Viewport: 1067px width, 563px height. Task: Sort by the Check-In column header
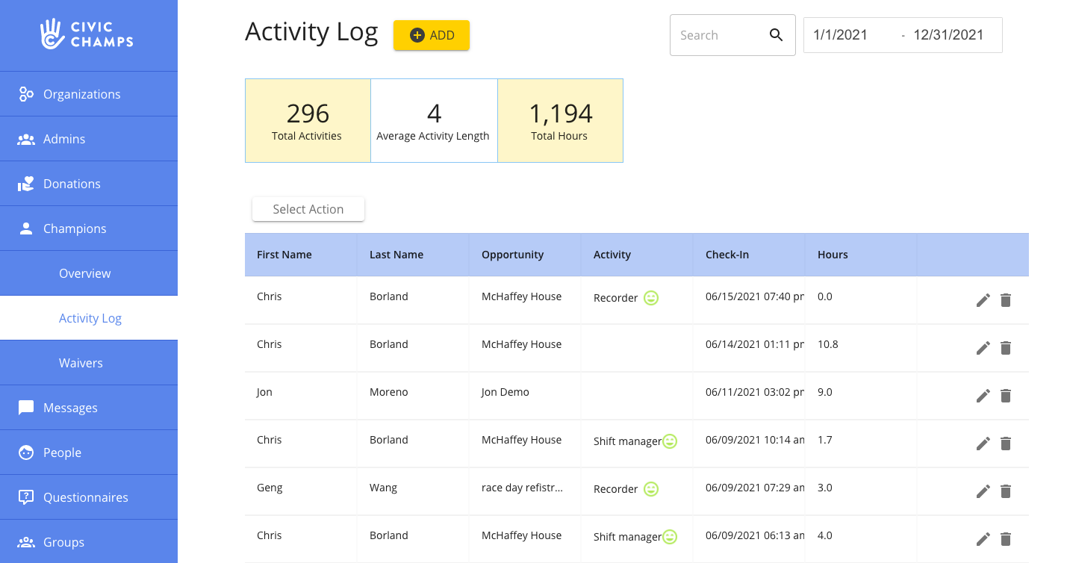(x=727, y=255)
